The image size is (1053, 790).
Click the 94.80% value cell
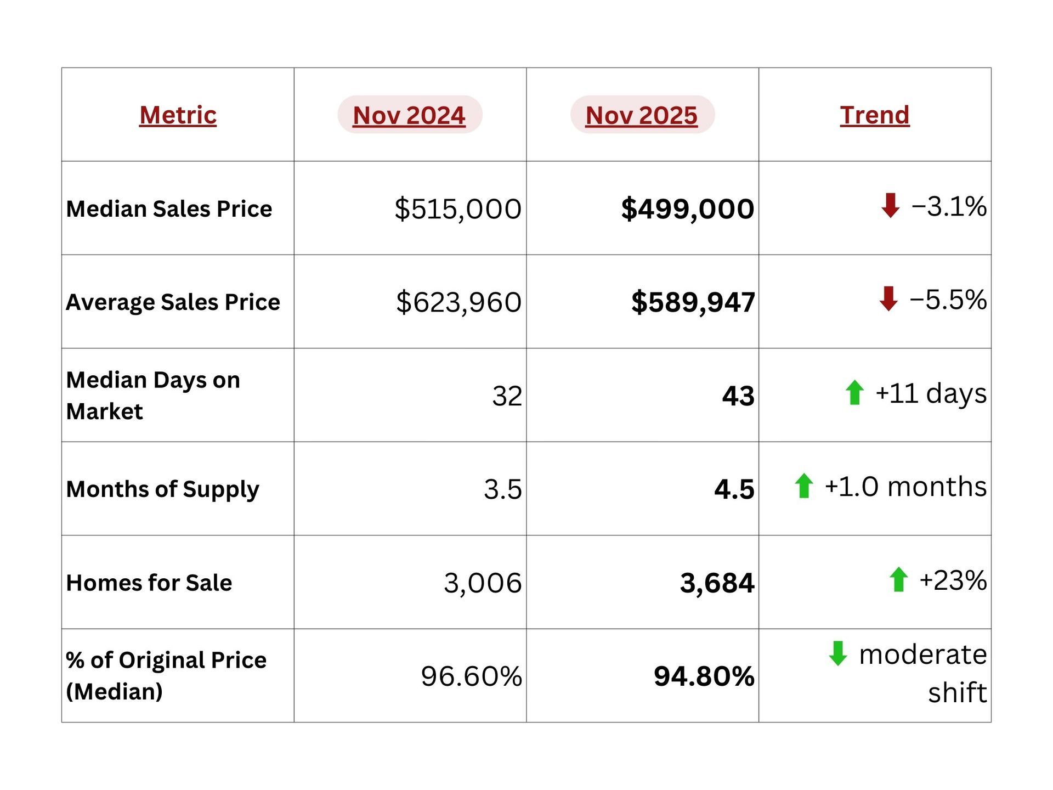click(x=704, y=676)
